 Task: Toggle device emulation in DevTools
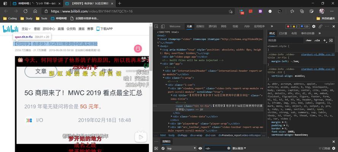(x=163, y=26)
